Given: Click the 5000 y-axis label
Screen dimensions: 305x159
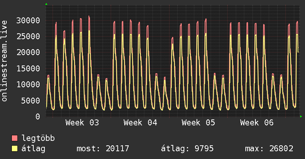Looking at the screenshot, I should pos(31,101).
